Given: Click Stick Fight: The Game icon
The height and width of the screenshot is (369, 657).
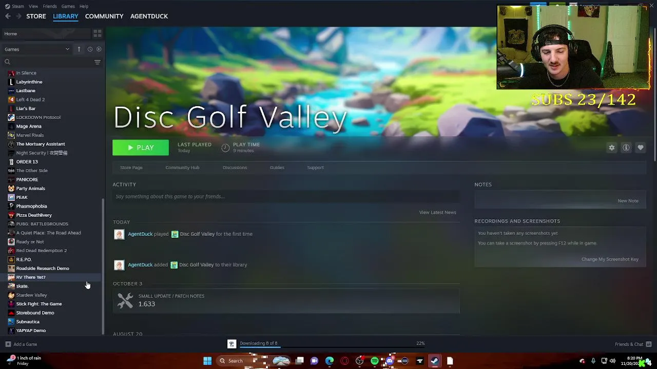Looking at the screenshot, I should tap(11, 304).
